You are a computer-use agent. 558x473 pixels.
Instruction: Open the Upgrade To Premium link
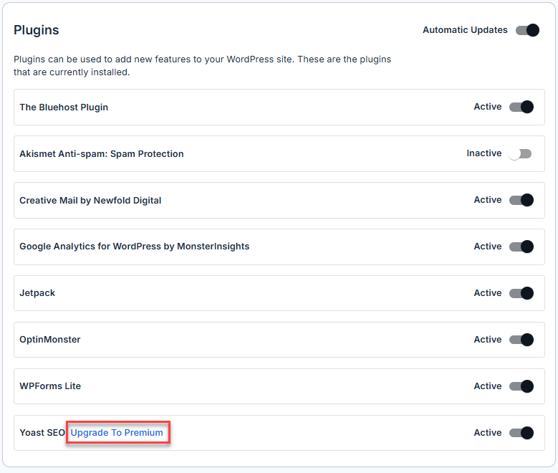click(117, 432)
